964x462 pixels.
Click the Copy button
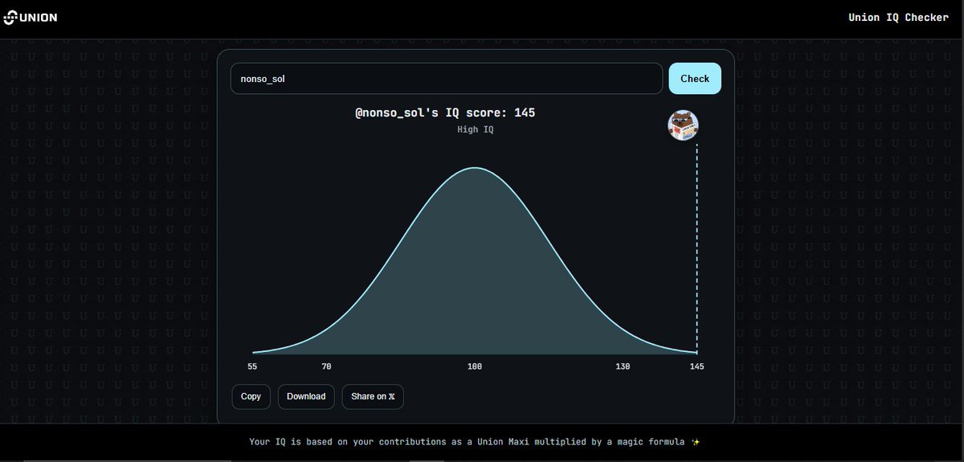pyautogui.click(x=251, y=396)
